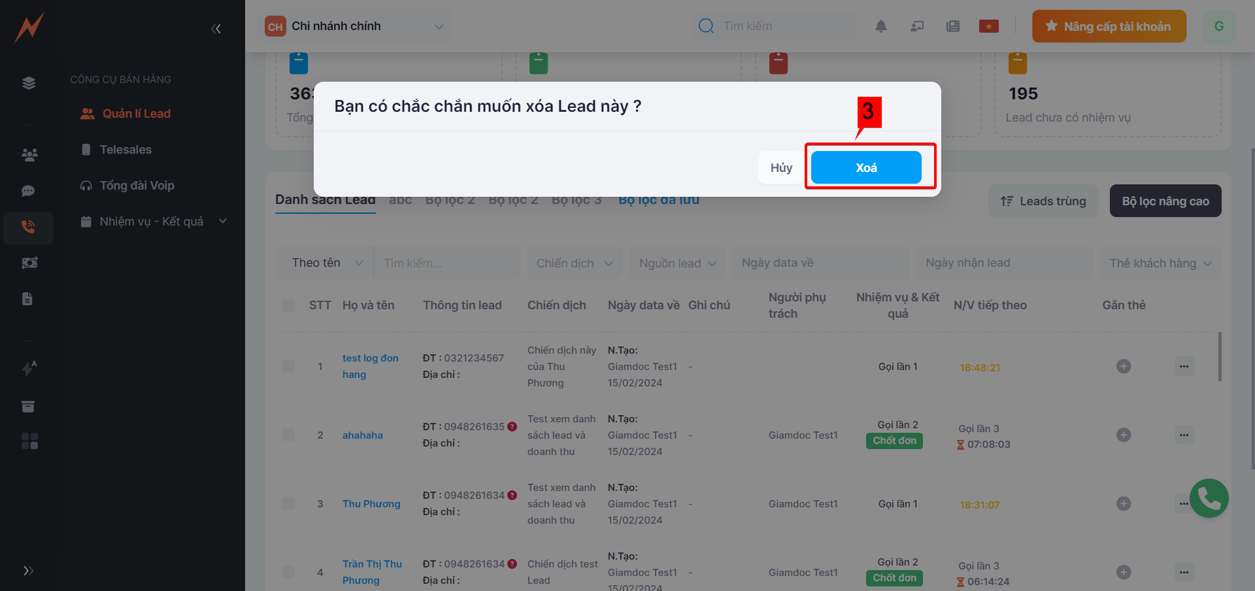Expand the Nguồn lead filter dropdown

click(677, 263)
